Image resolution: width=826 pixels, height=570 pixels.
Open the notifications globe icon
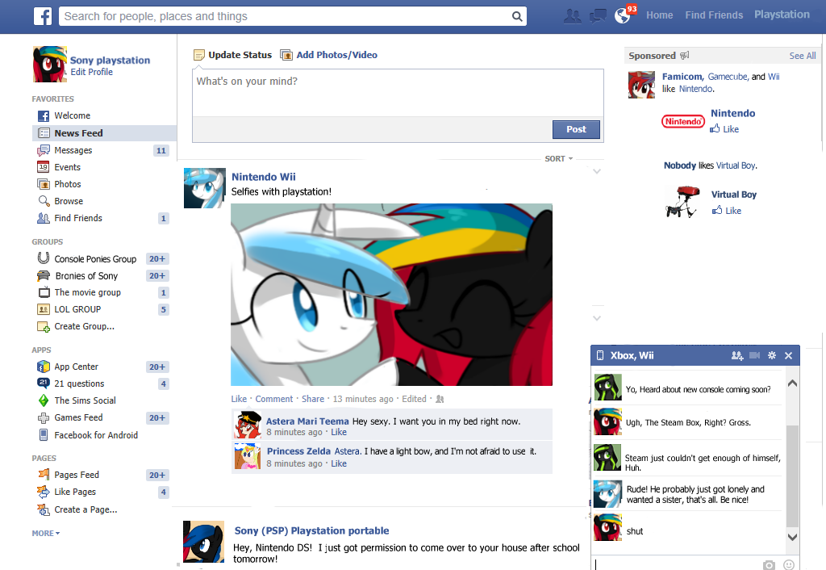(x=622, y=16)
